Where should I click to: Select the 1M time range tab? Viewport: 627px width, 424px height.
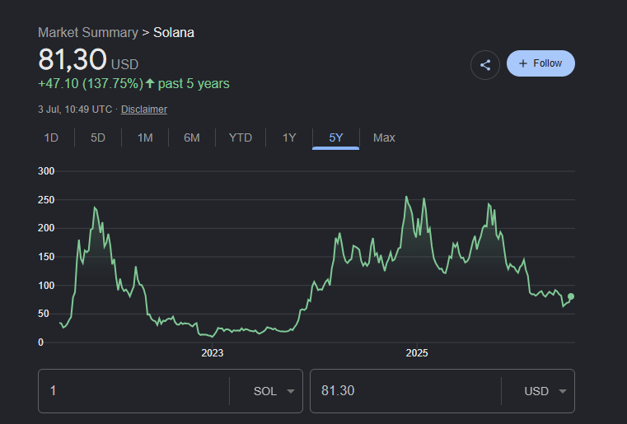pos(145,137)
